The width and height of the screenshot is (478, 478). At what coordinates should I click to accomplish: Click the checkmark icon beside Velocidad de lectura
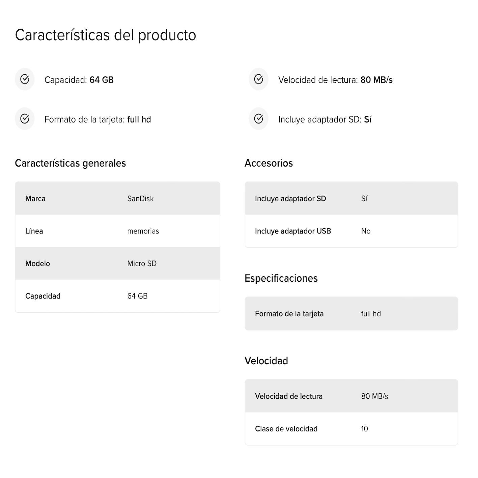(x=258, y=79)
